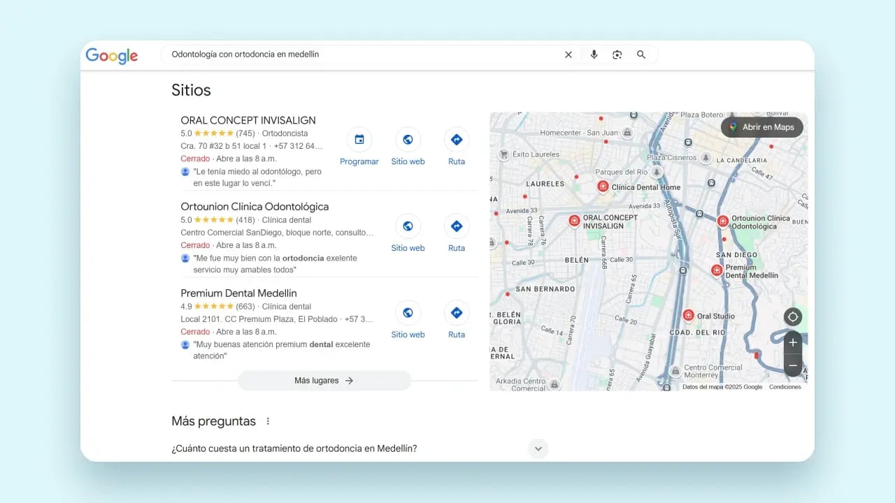
Task: Select Clínica Dental Home map pin
Action: click(x=603, y=187)
